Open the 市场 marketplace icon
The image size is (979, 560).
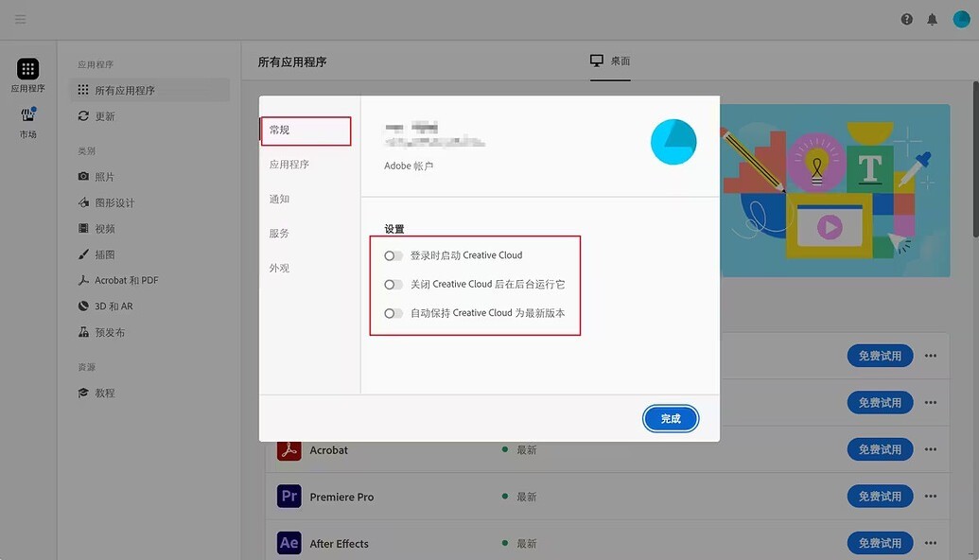coord(28,115)
